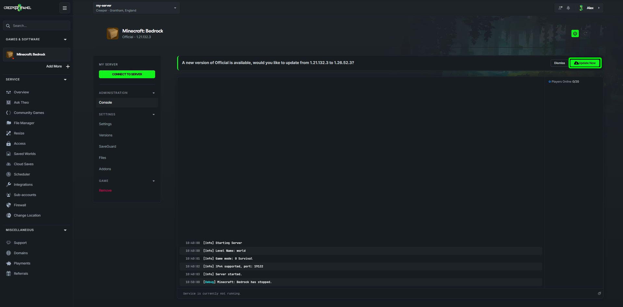Collapse the Games & Software section

tap(65, 40)
